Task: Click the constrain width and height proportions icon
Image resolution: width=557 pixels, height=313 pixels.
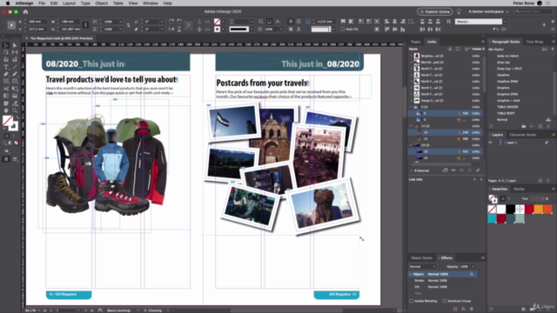Action: coord(85,25)
